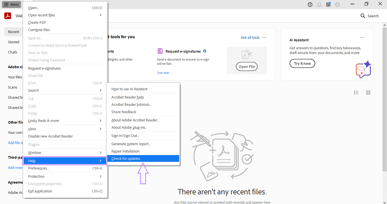The height and width of the screenshot is (204, 387).
Task: Expand the Open recent files submenu
Action: pos(41,15)
